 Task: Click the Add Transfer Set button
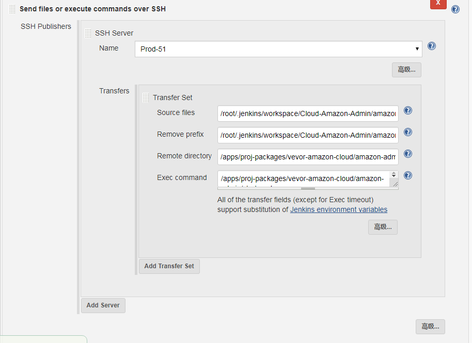click(169, 266)
